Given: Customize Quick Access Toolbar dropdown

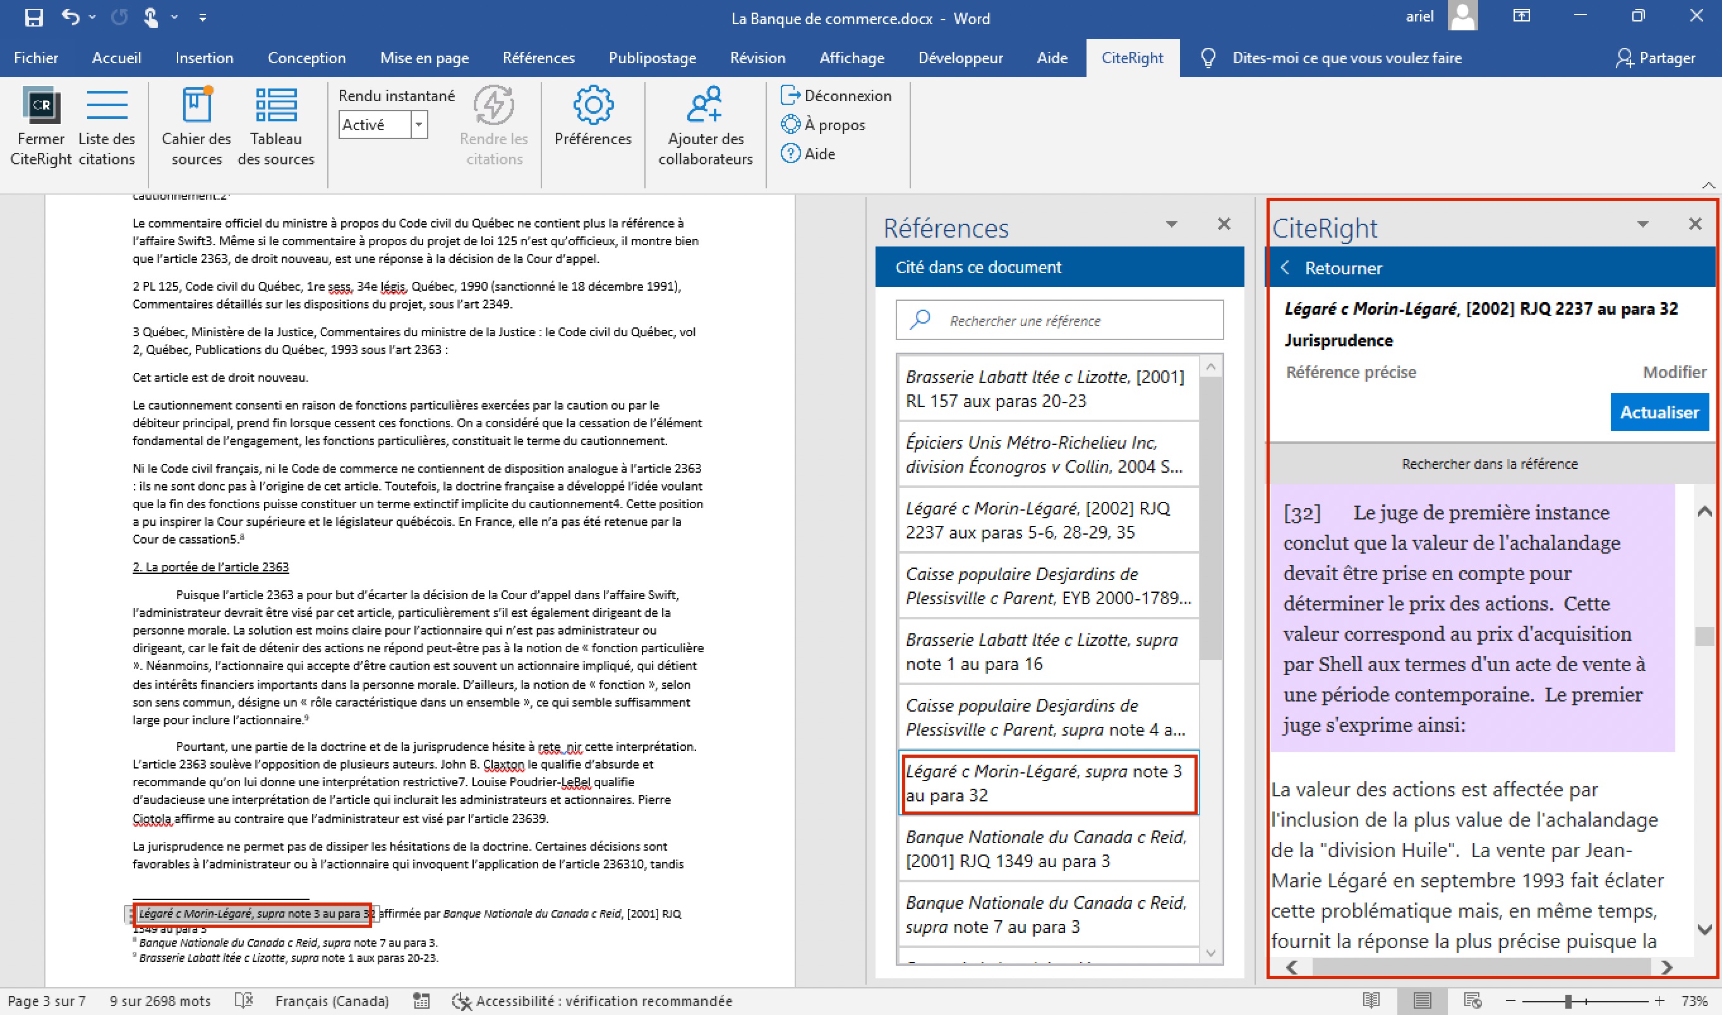Looking at the screenshot, I should [x=202, y=17].
